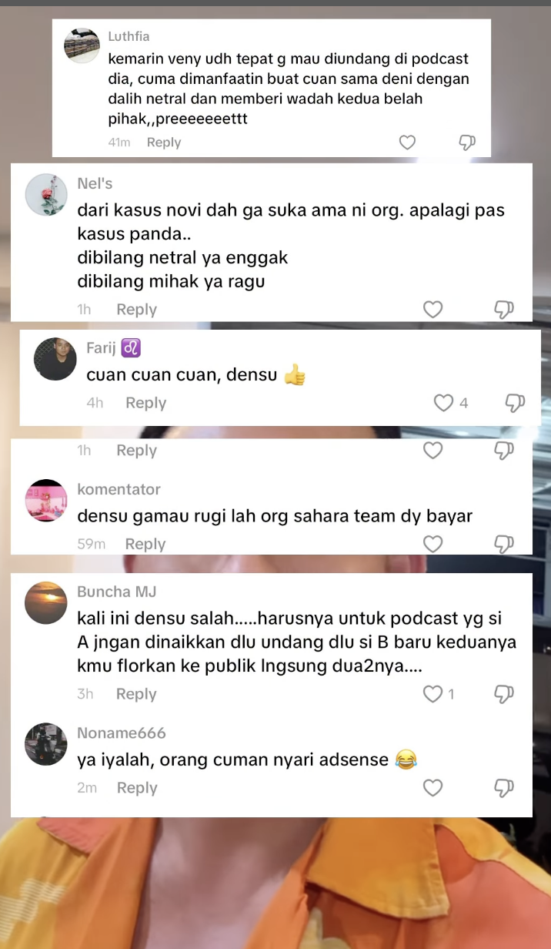This screenshot has height=949, width=551.
Task: Reply to Farij's comment
Action: 146,403
